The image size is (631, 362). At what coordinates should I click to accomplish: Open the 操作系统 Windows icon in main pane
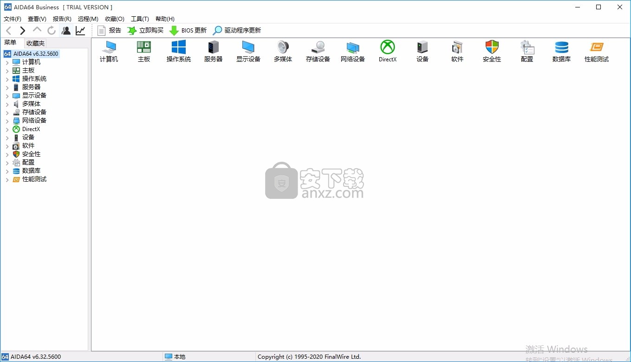click(179, 51)
